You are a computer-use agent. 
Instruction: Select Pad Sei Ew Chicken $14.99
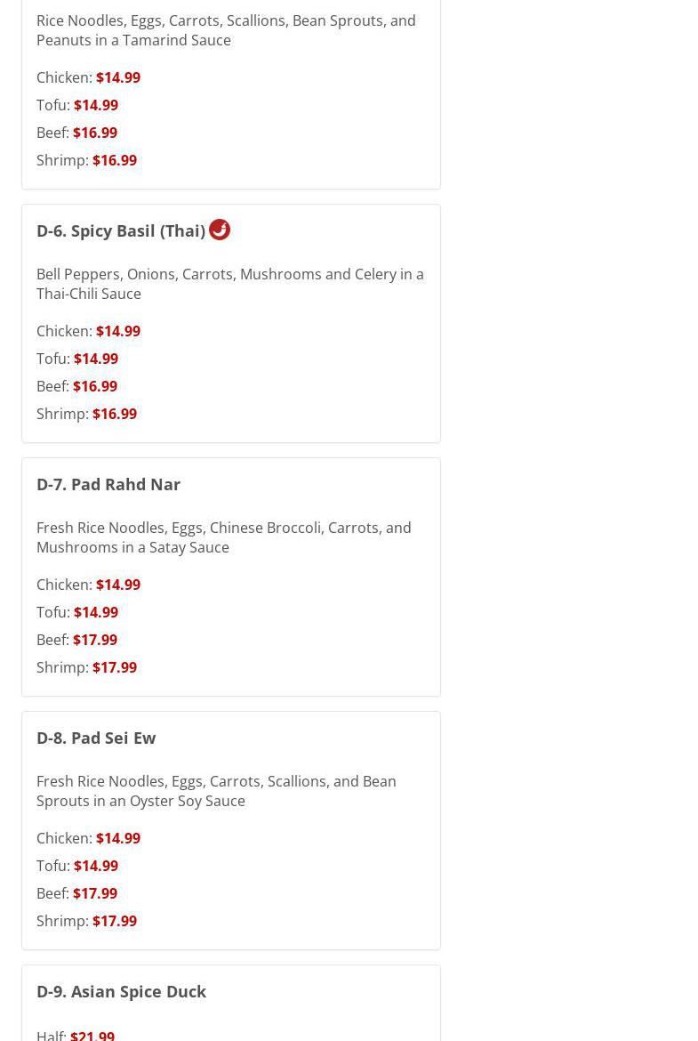[x=117, y=838]
